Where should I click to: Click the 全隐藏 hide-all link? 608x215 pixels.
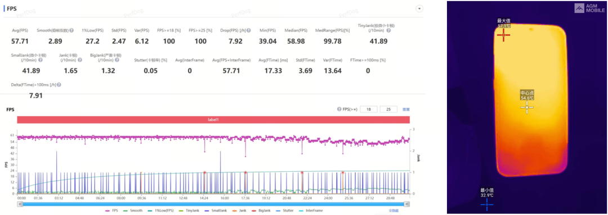pyautogui.click(x=393, y=211)
